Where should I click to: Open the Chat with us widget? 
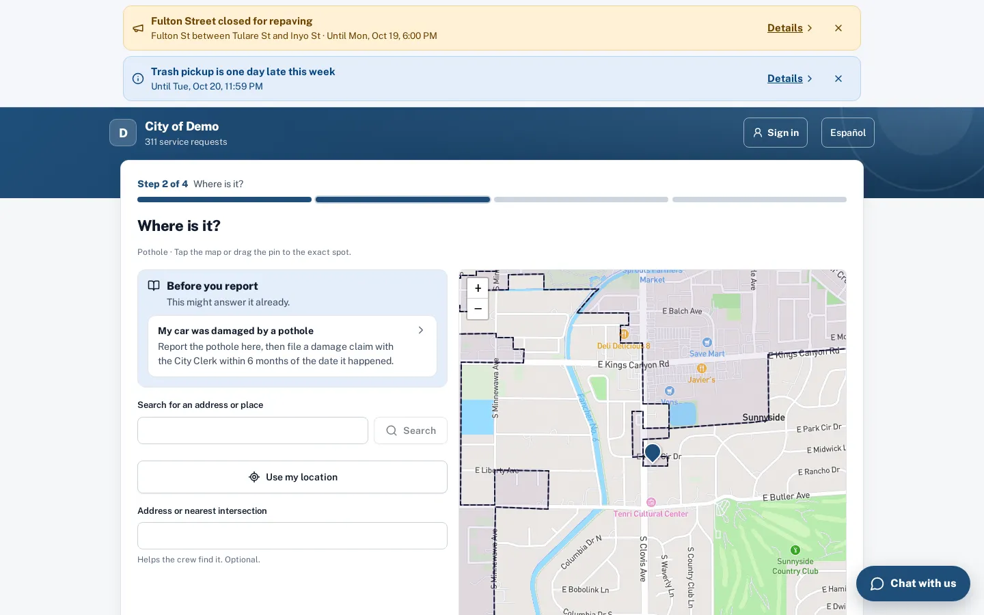(913, 584)
